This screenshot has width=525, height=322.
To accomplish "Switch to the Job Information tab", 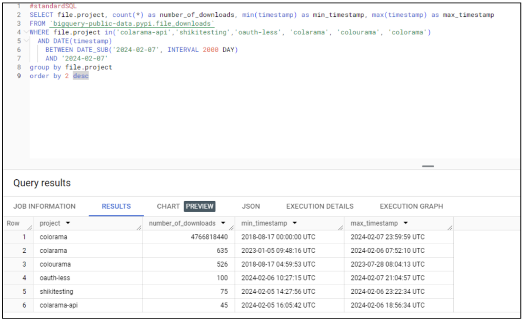I will (44, 206).
